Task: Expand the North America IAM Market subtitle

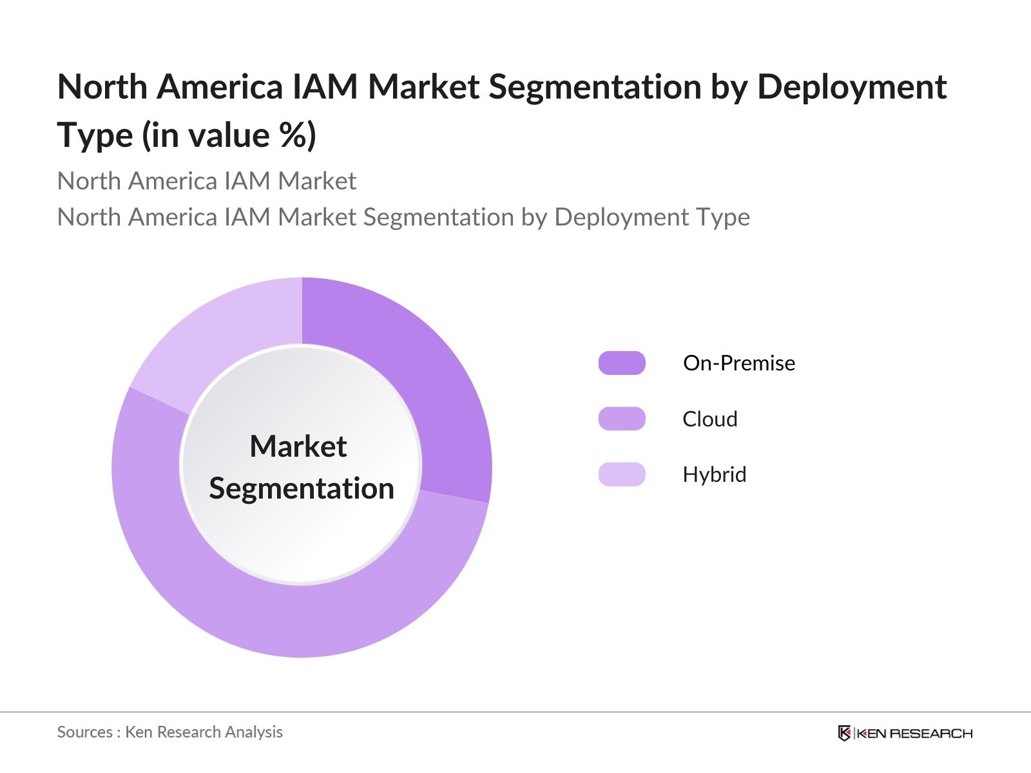Action: coord(206,181)
